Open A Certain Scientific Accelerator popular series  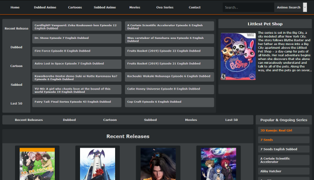[284, 160]
